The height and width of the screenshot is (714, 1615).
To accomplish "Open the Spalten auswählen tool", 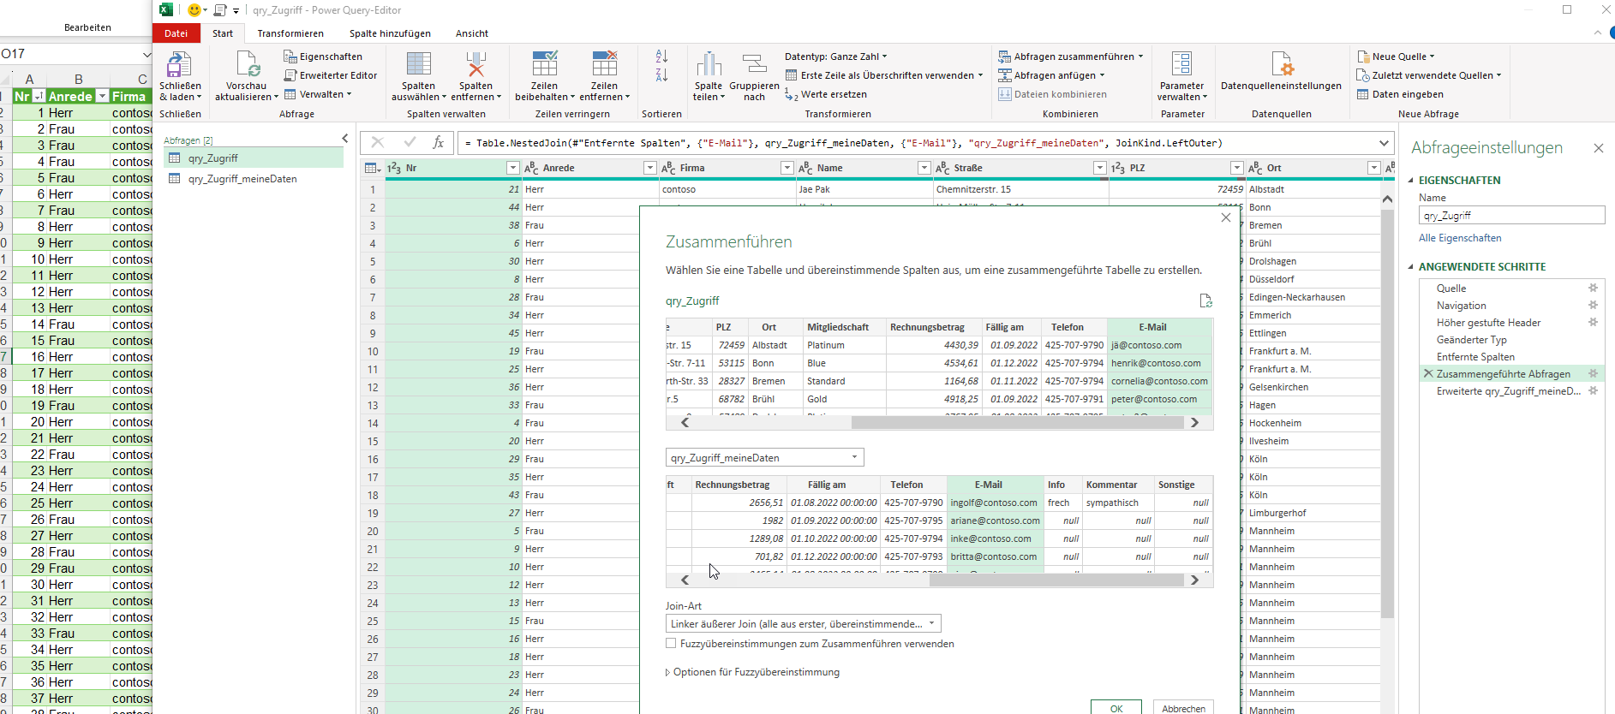I will pyautogui.click(x=418, y=65).
